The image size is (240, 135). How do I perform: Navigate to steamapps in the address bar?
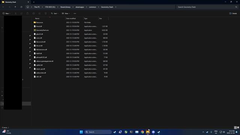(80, 7)
